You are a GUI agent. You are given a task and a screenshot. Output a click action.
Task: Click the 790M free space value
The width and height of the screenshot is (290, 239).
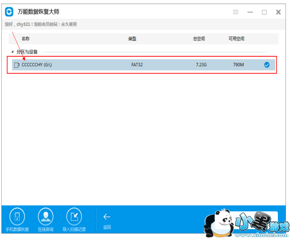tap(238, 65)
